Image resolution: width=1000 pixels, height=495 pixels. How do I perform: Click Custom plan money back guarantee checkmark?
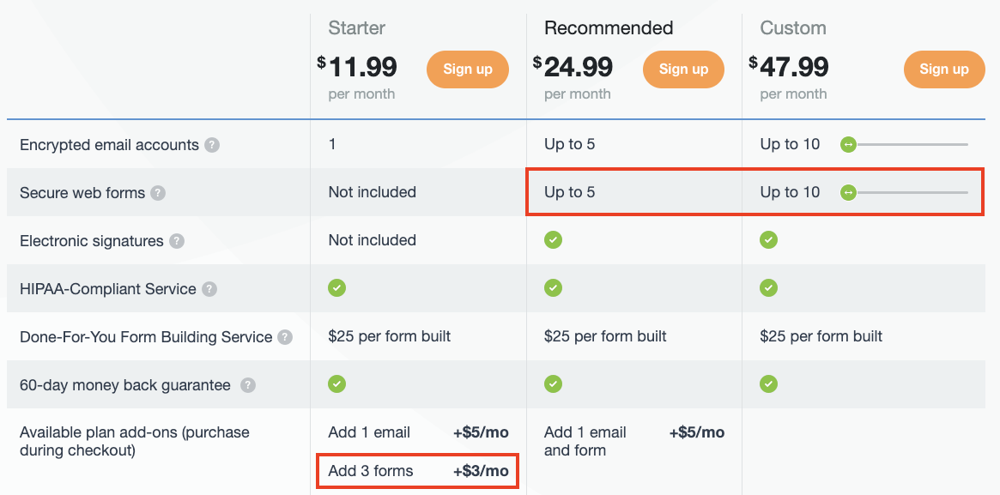click(x=769, y=383)
